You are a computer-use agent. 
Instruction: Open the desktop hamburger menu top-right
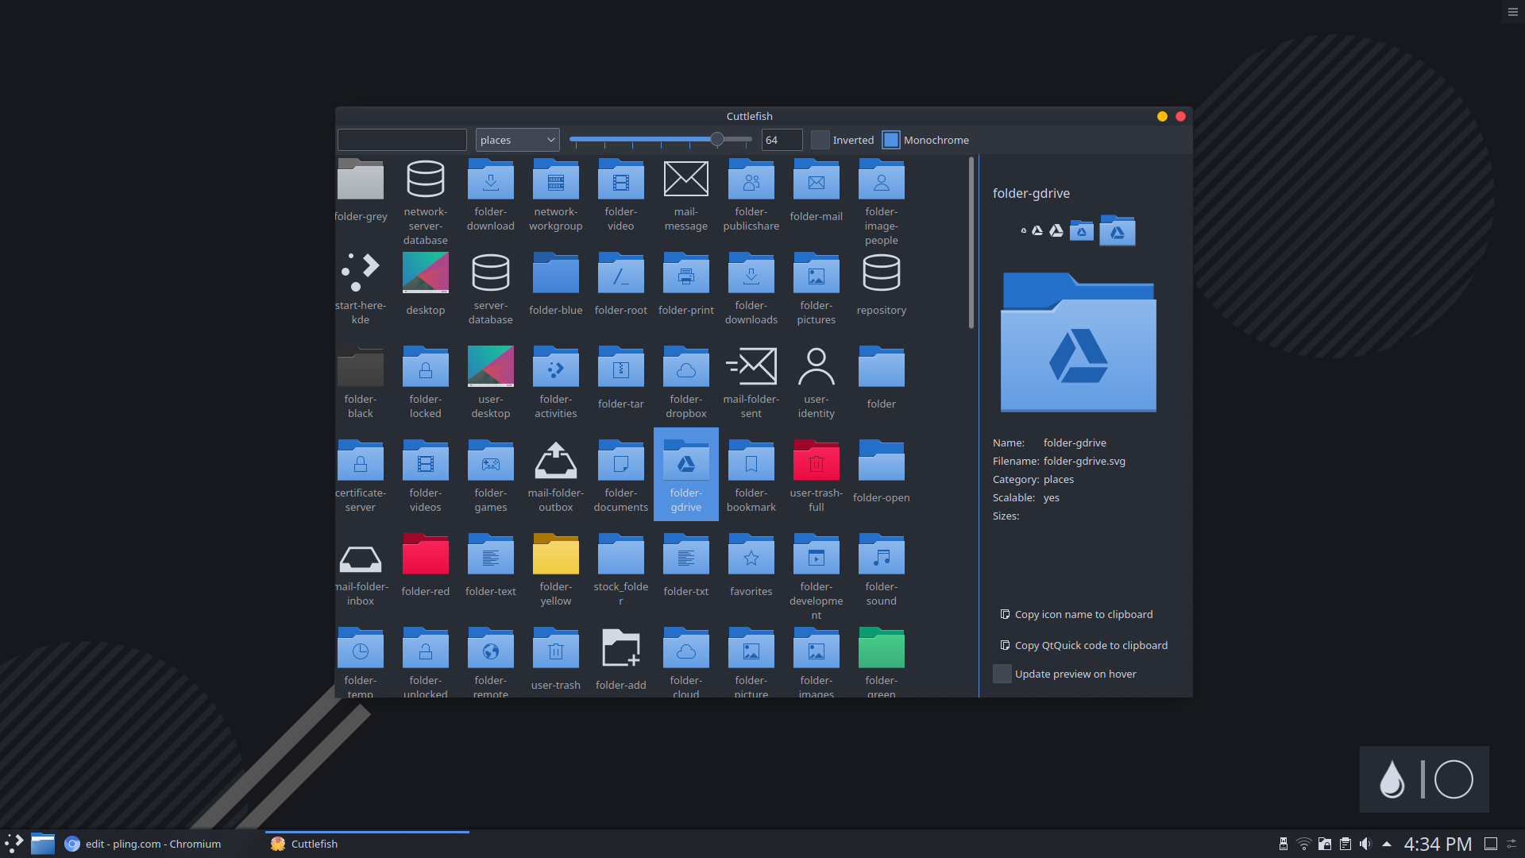tap(1513, 12)
